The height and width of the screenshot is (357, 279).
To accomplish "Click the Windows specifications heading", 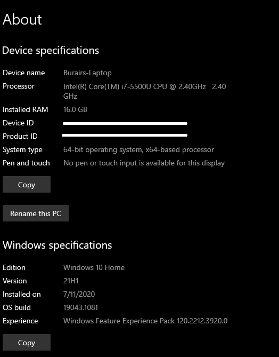I will click(58, 245).
